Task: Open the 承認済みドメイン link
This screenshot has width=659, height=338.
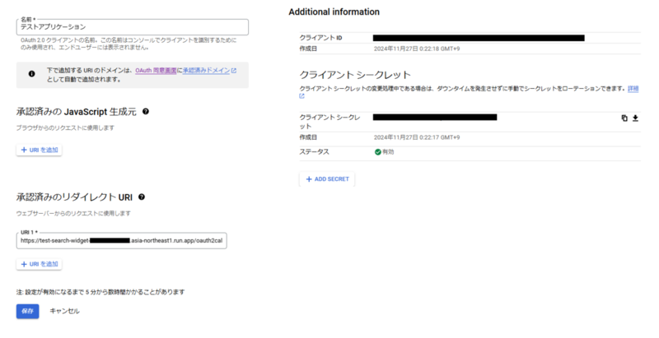Action: tap(207, 71)
